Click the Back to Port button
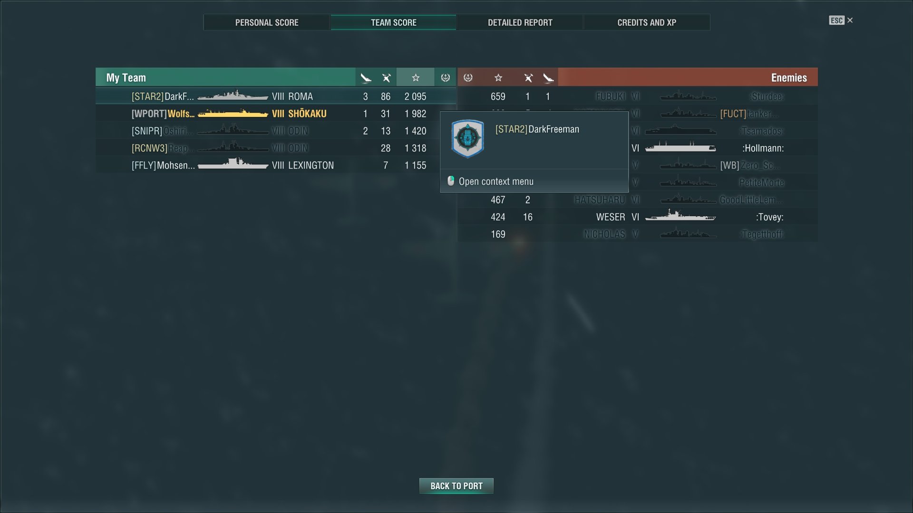This screenshot has height=513, width=913. [x=456, y=486]
